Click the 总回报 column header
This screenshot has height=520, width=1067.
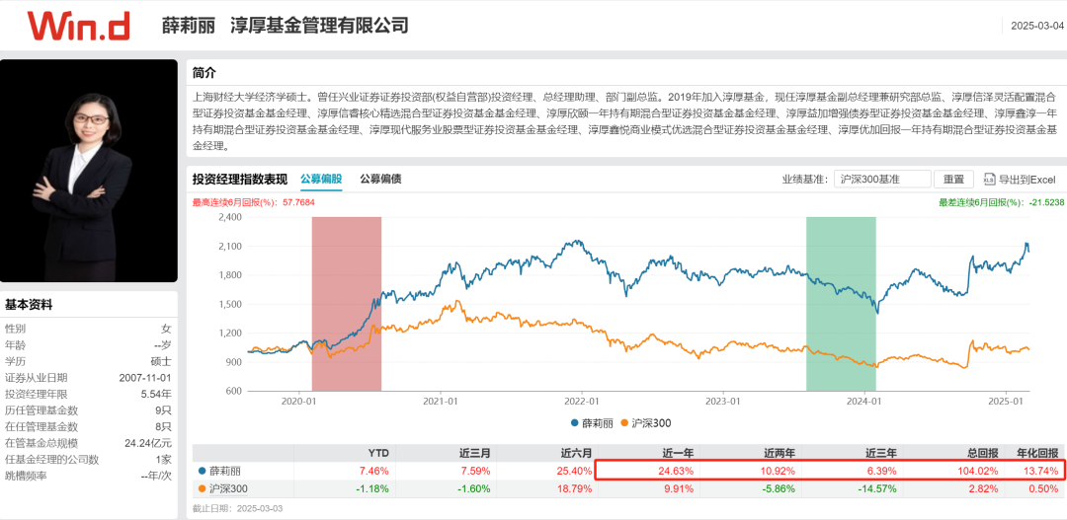pos(981,452)
